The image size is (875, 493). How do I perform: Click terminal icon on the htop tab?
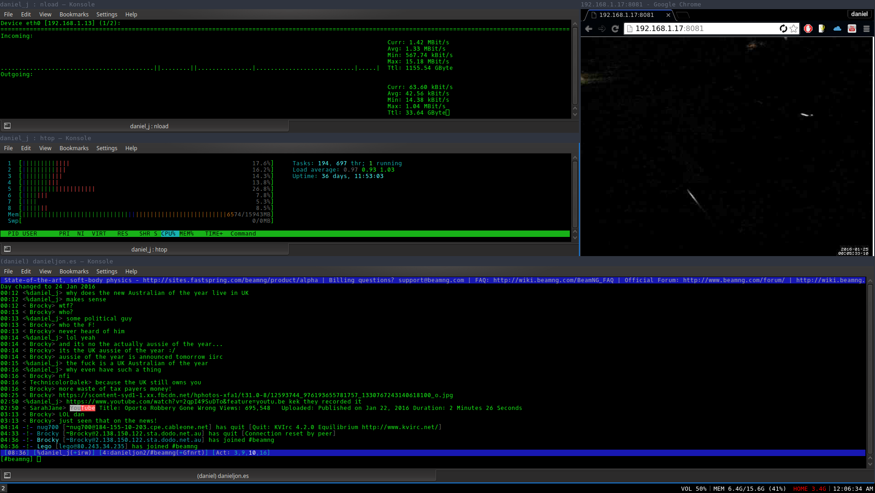(7, 249)
